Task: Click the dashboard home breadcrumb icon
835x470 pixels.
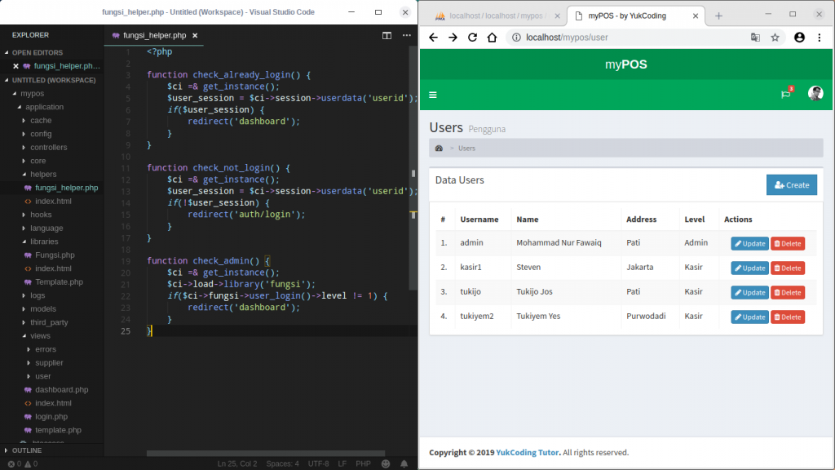Action: click(440, 149)
